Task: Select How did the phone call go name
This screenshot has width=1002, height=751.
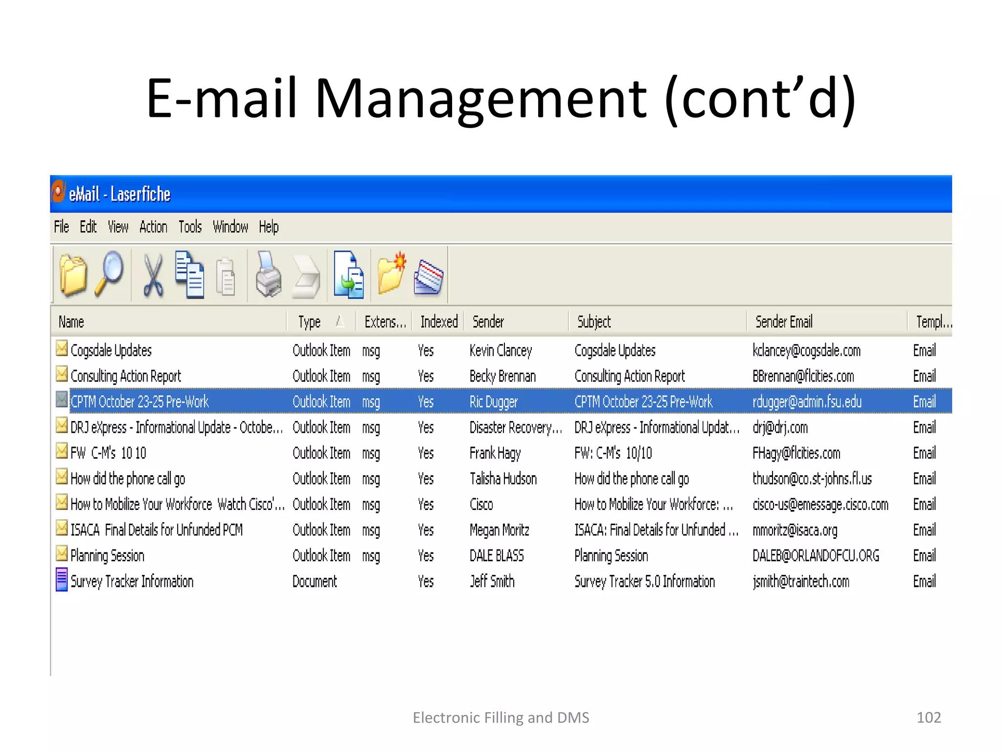Action: coord(128,479)
